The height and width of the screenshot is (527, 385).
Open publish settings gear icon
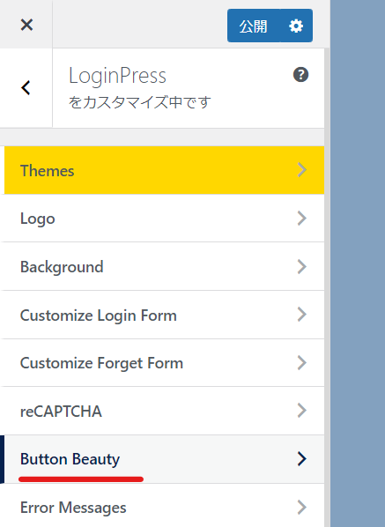[296, 26]
